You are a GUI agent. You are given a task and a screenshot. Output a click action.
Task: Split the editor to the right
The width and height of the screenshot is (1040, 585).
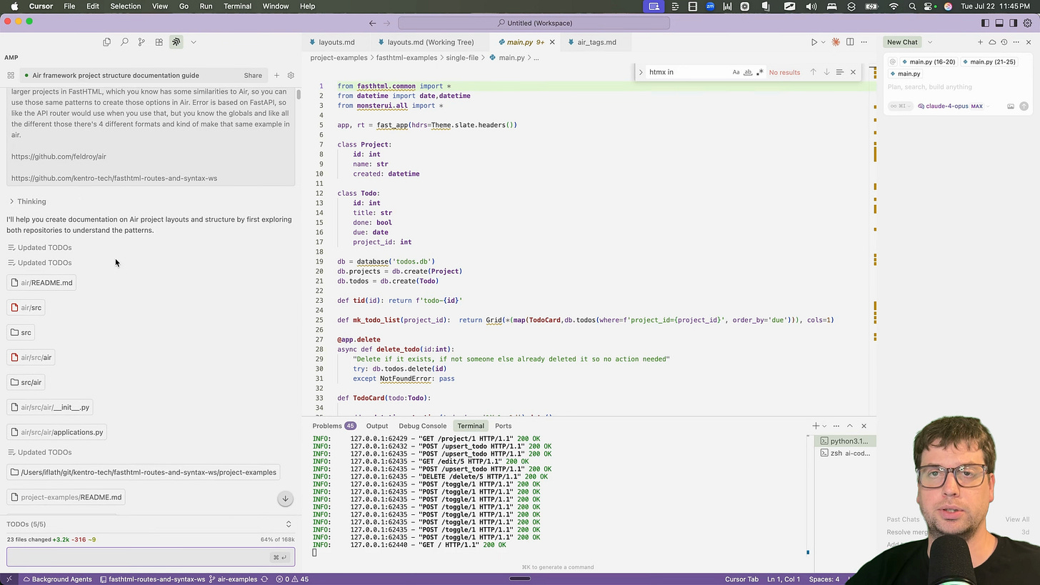pos(850,42)
